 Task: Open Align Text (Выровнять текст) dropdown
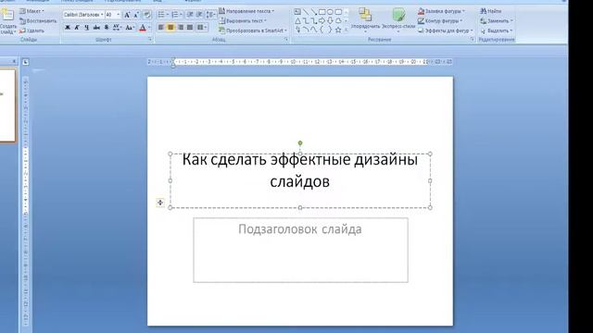243,20
